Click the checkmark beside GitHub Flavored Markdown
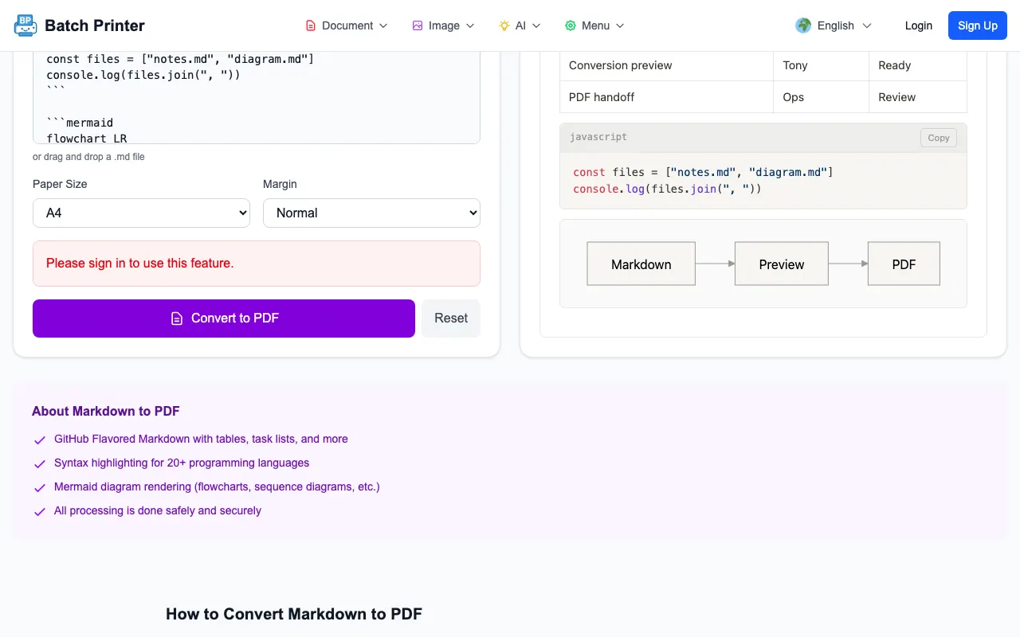 (40, 440)
